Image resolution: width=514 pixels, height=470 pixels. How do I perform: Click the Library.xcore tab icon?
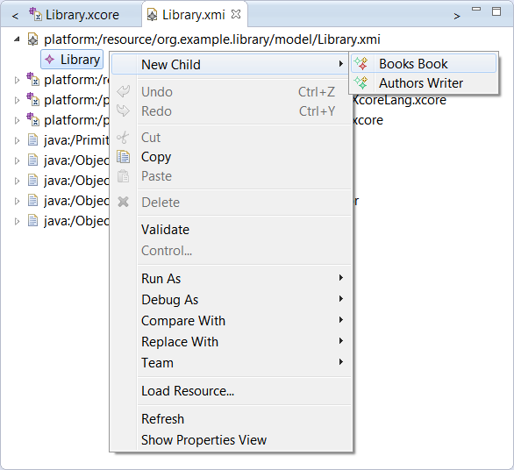[35, 14]
